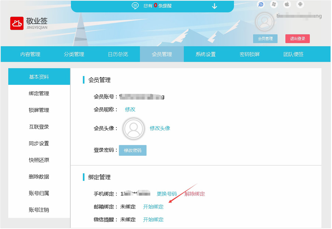Screen dimensions: 332x229
Task: Click 修改头像 link beside avatar
Action: pyautogui.click(x=160, y=128)
